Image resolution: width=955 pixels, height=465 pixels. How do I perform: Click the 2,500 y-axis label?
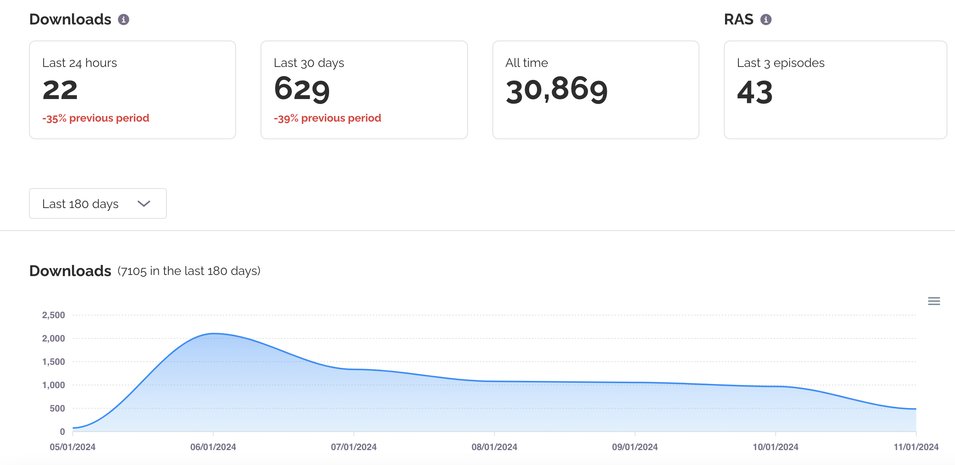54,315
